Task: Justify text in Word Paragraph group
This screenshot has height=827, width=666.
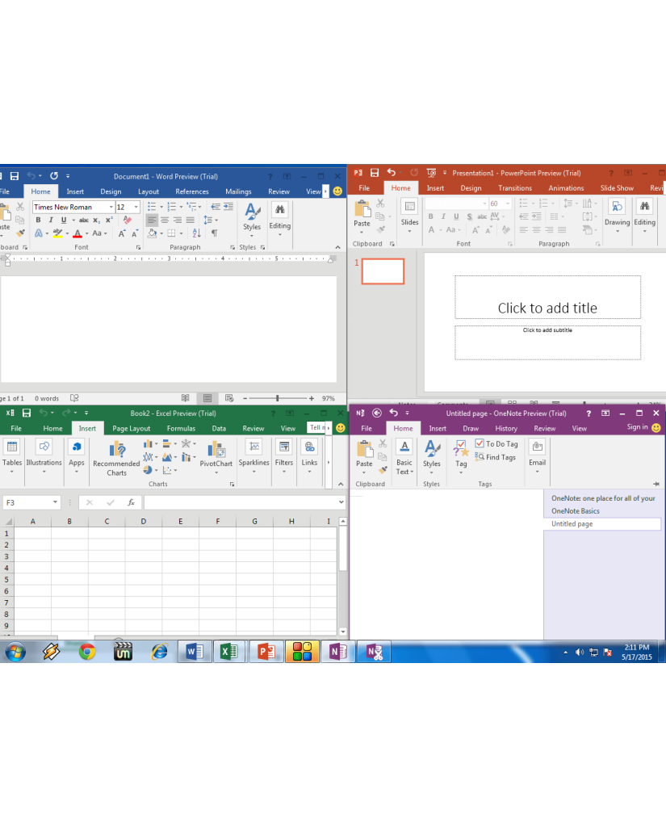Action: (x=190, y=220)
